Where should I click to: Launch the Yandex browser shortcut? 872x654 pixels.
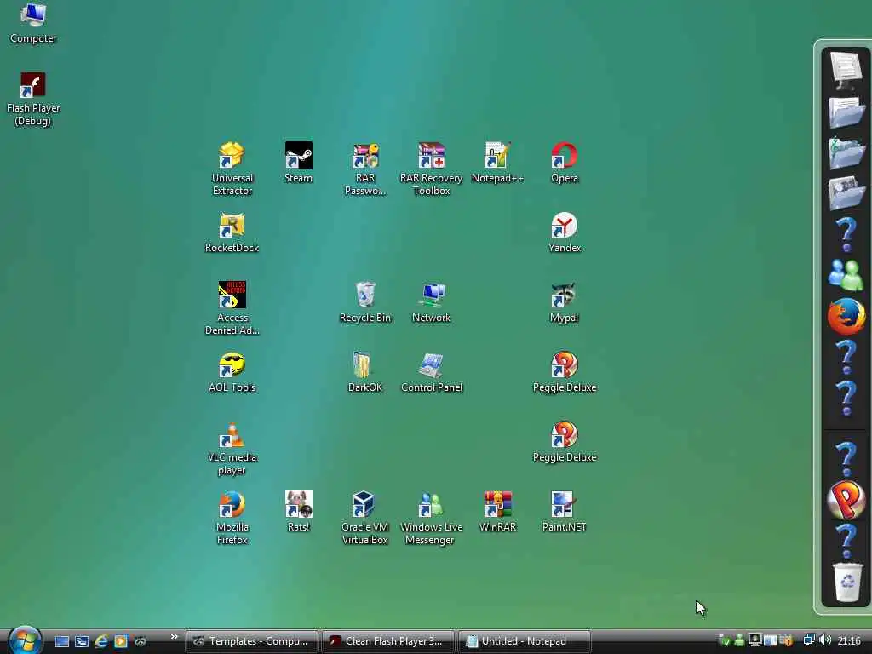[565, 232]
